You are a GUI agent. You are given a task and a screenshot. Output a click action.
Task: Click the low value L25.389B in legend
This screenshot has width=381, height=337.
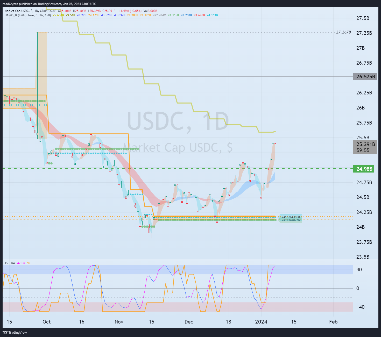click(94, 11)
